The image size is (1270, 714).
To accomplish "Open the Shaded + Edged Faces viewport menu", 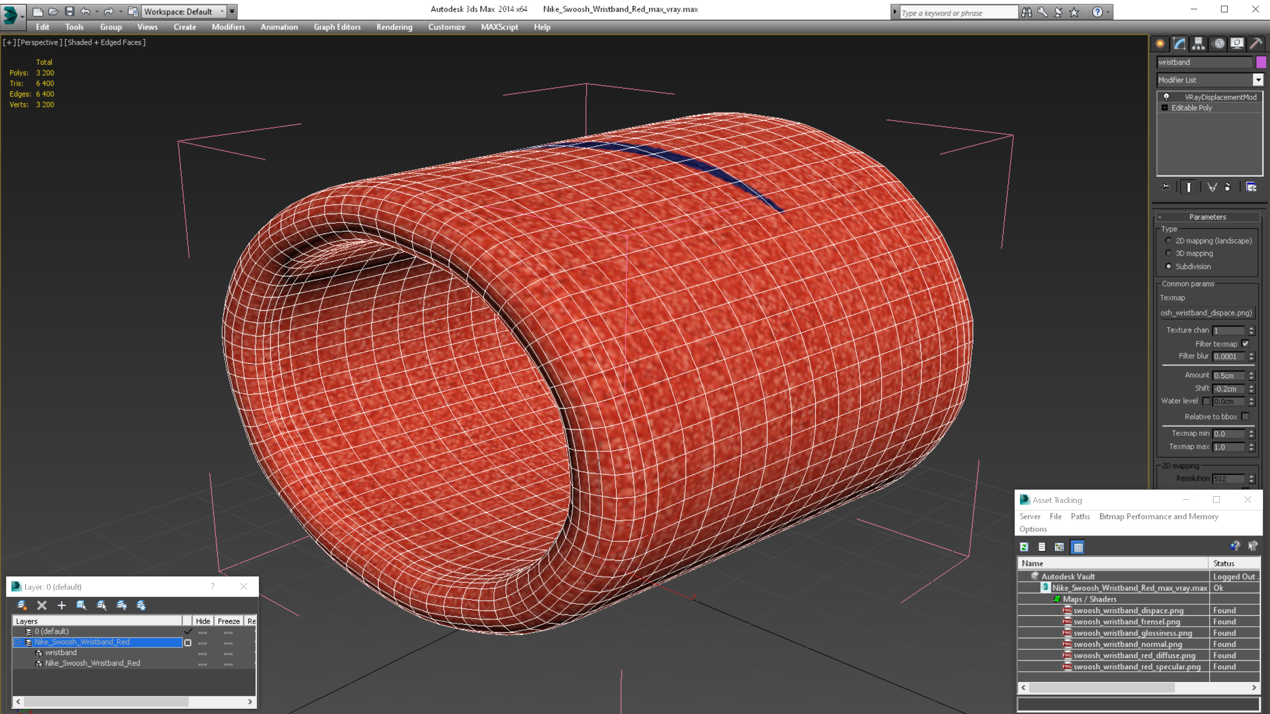I will 105,42.
